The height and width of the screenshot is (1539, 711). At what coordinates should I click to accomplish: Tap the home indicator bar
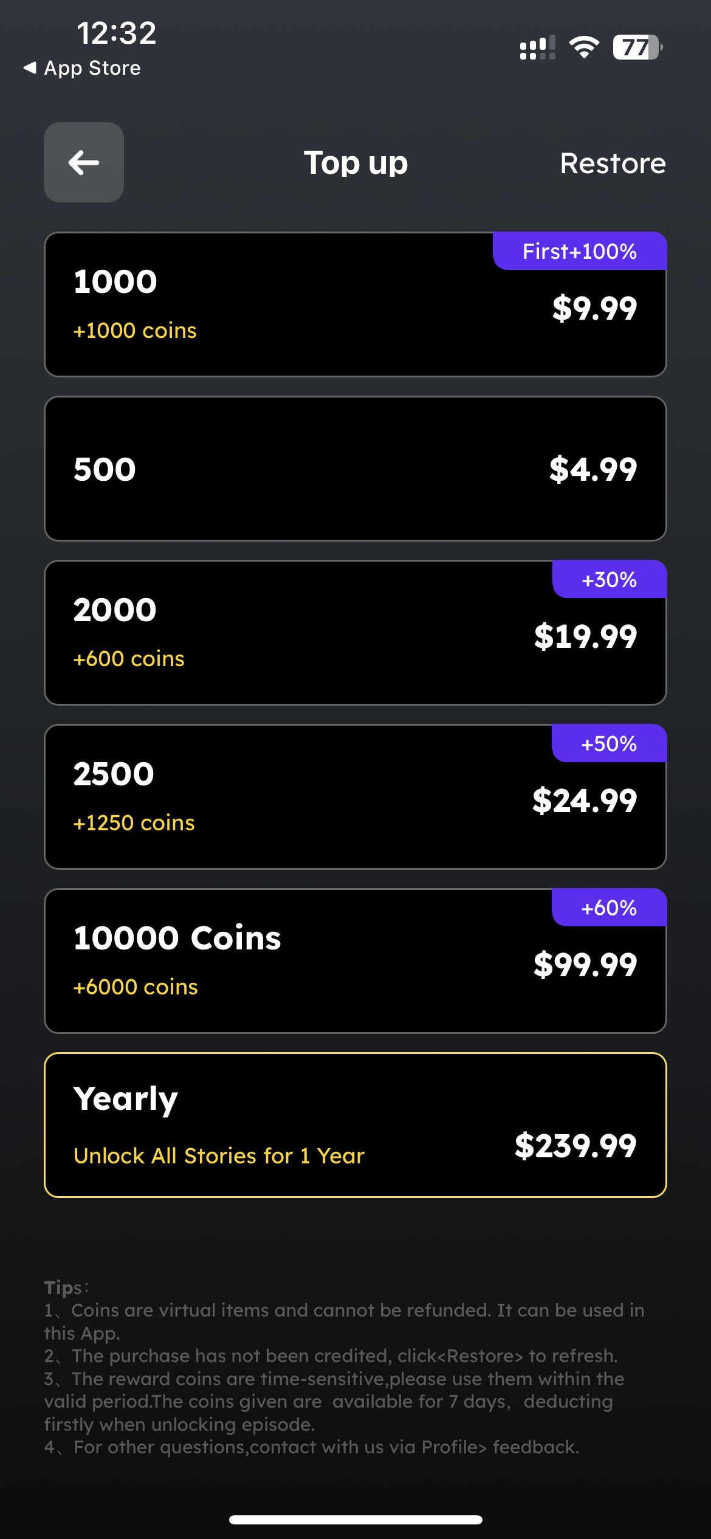coord(355,1520)
